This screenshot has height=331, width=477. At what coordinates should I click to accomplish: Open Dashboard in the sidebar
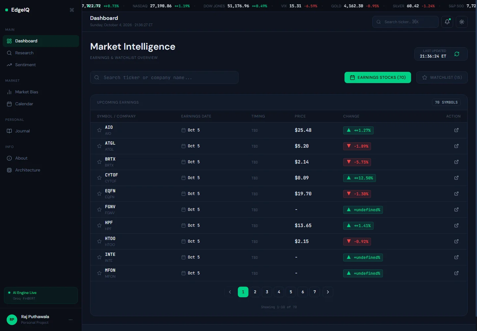click(x=41, y=41)
